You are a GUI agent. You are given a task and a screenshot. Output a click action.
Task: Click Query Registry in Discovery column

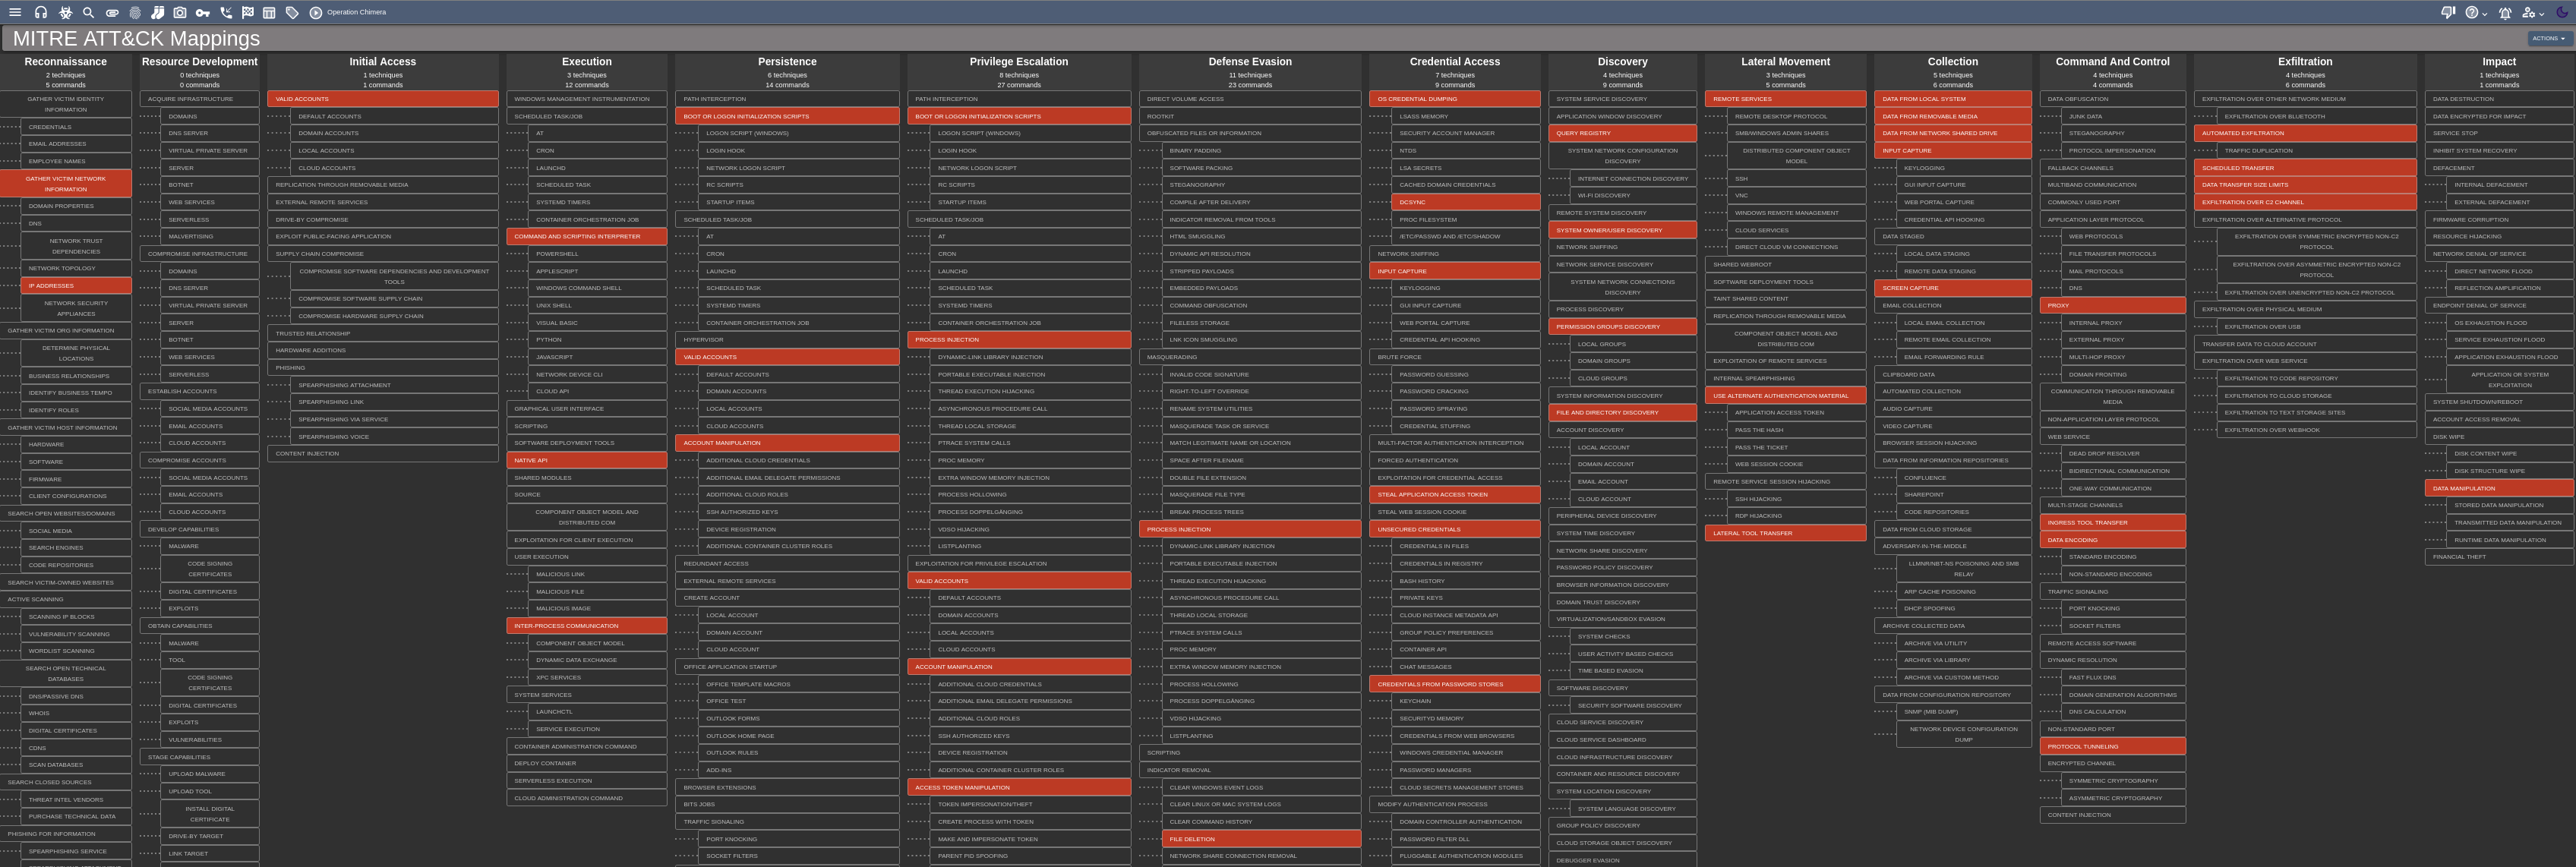(x=1622, y=133)
